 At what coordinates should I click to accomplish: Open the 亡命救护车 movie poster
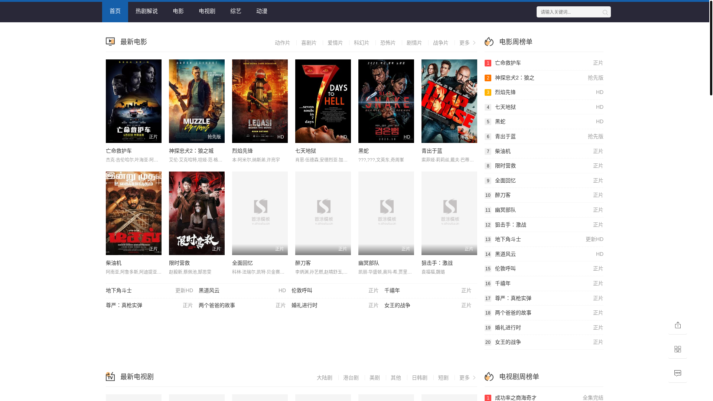[x=134, y=101]
